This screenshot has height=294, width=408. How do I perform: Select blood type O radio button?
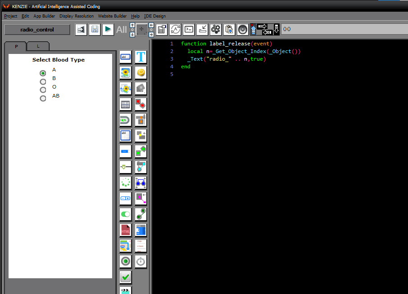(43, 90)
